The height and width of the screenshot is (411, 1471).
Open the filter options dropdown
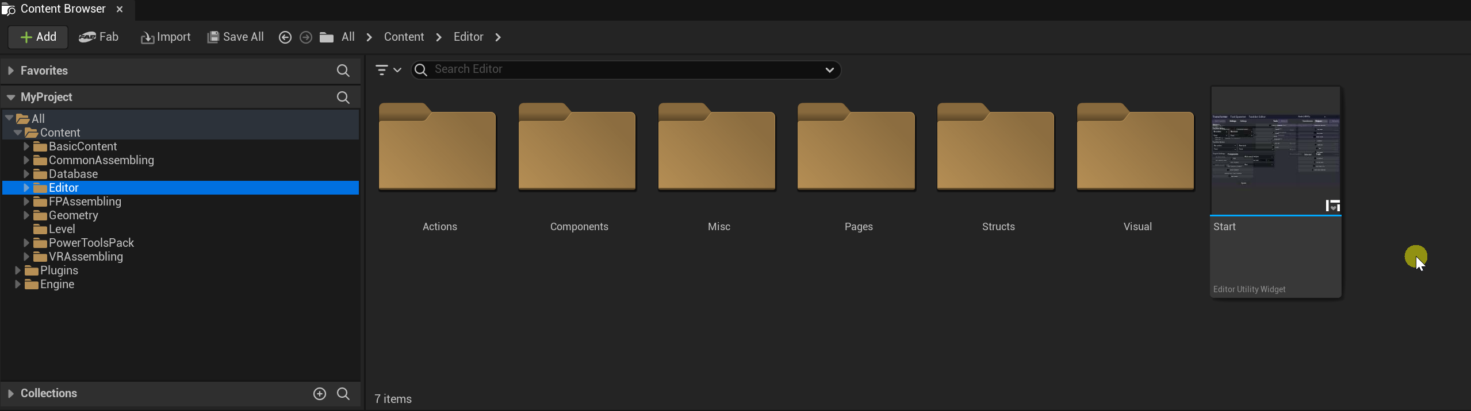(388, 70)
